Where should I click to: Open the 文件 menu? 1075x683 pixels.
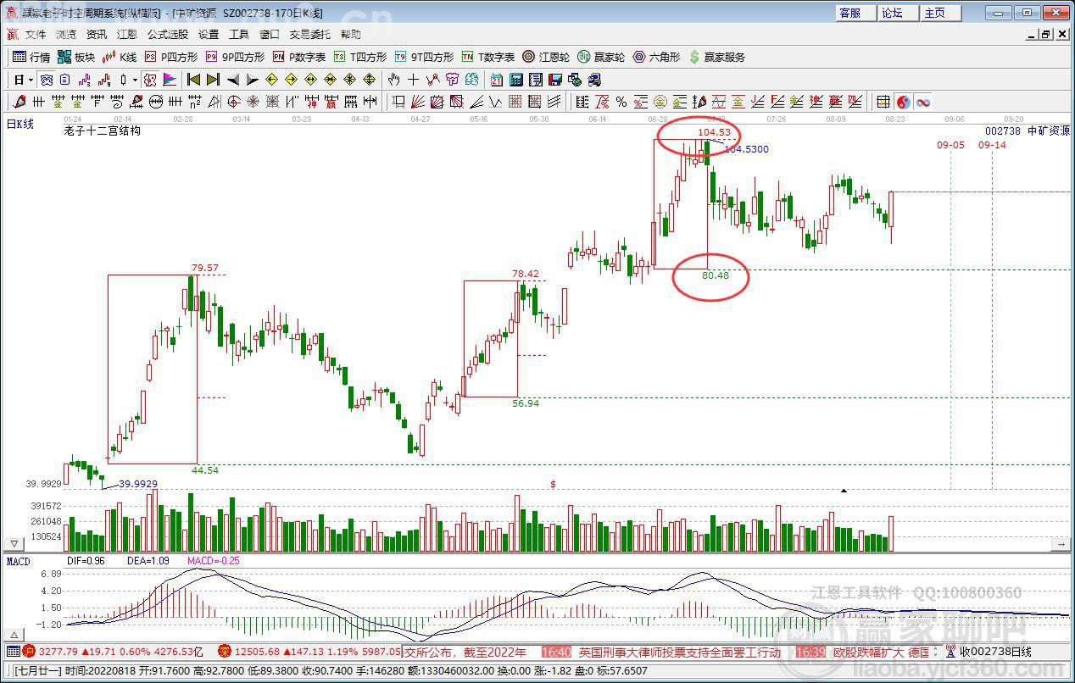(x=36, y=35)
